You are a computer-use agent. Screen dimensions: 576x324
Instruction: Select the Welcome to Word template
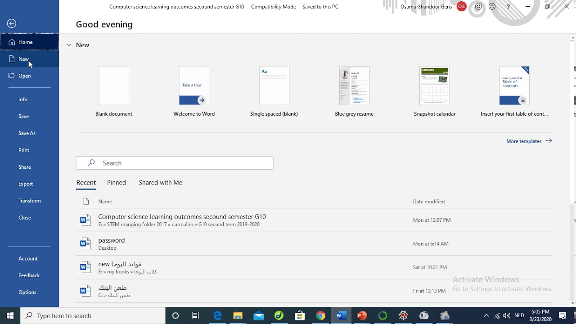(194, 91)
